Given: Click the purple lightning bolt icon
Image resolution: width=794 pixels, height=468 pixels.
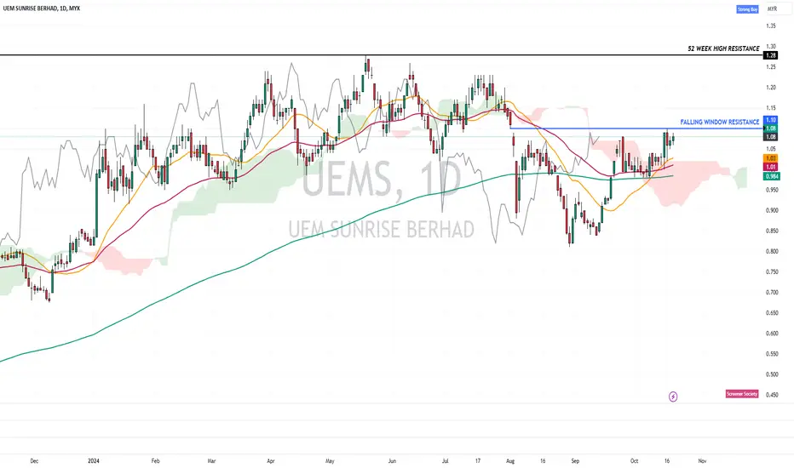Looking at the screenshot, I should (673, 397).
